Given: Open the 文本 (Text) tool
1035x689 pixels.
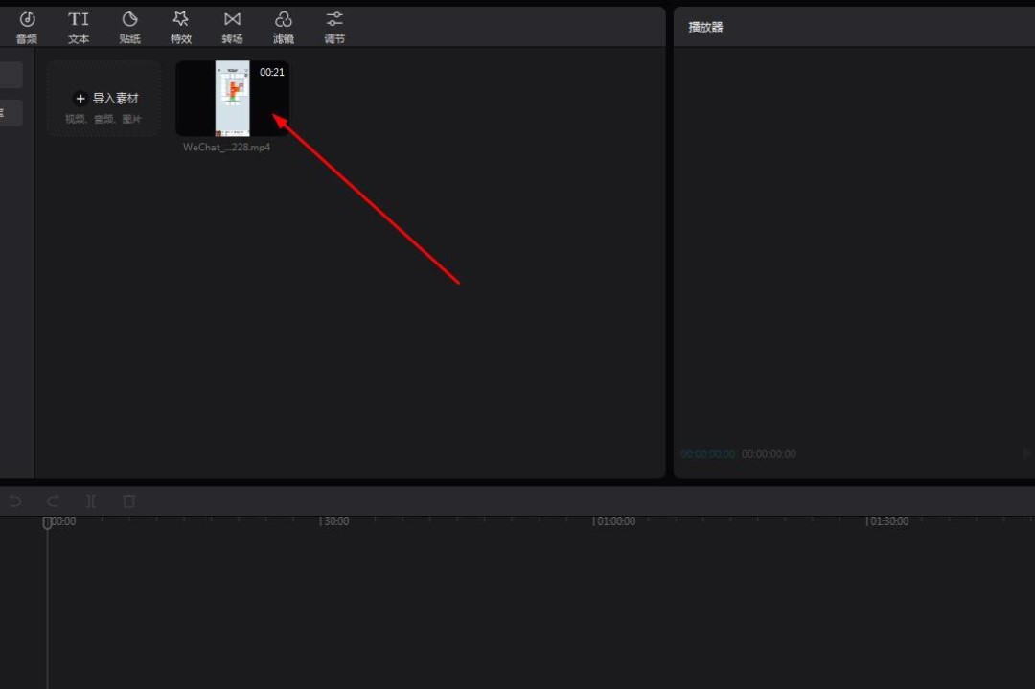Looking at the screenshot, I should pos(79,27).
